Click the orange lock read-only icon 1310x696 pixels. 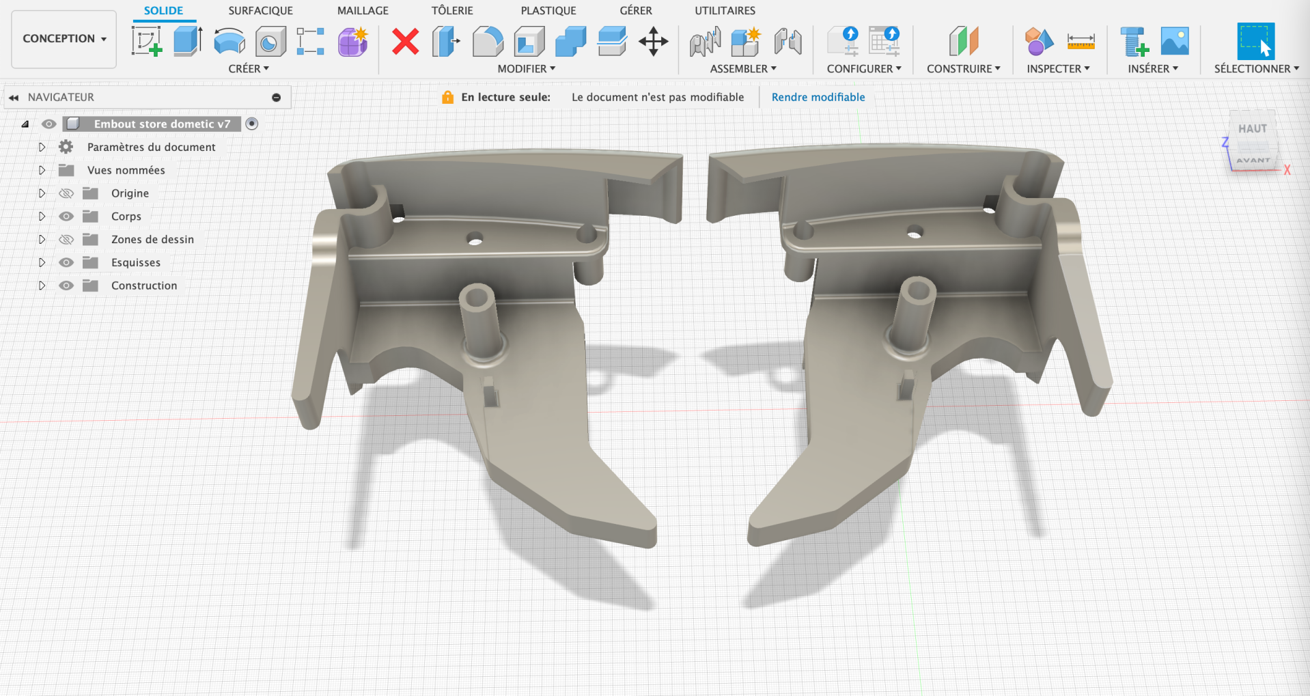(x=447, y=97)
